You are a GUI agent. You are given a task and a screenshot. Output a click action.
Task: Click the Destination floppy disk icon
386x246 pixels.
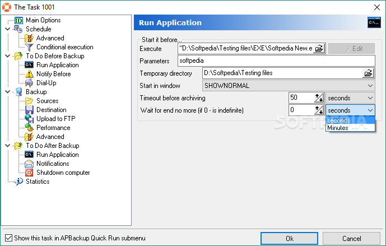(29, 110)
